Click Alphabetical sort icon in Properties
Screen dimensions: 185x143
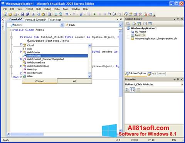click(x=132, y=90)
